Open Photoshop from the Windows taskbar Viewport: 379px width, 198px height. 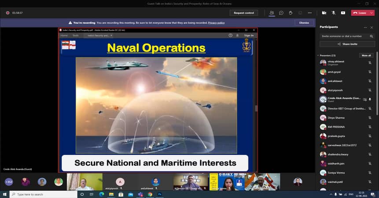coord(159,194)
